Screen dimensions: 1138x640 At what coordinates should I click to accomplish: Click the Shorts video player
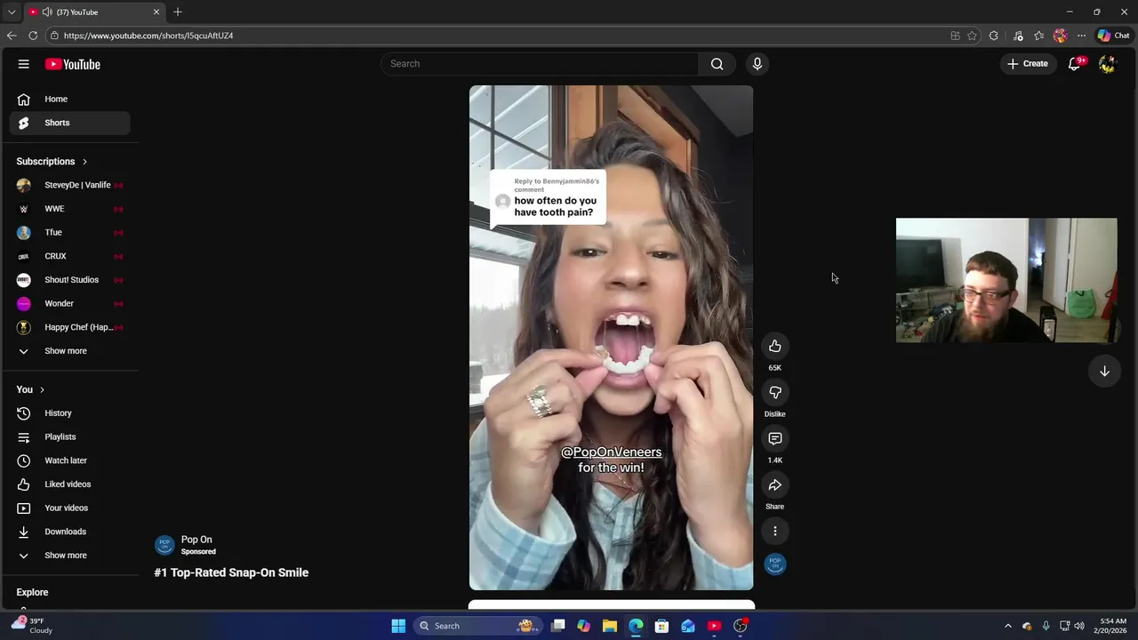pos(611,338)
